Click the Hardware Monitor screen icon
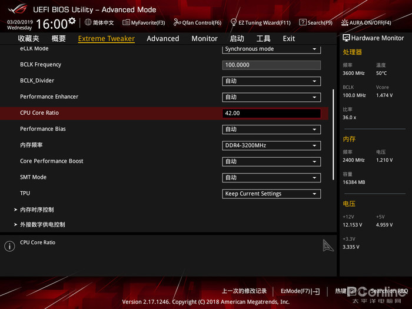 (346, 38)
